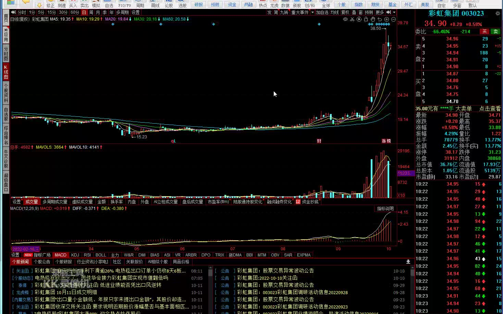Toggle 复权 price adjustment
Screen dimensions: 503x314
[x=345, y=12]
